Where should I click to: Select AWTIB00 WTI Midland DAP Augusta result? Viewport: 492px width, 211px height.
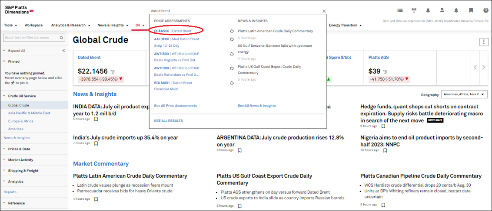[176, 57]
